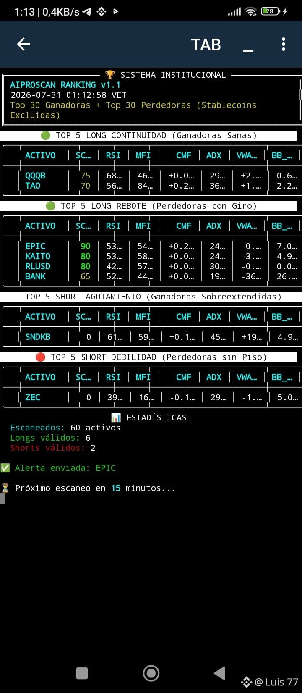This screenshot has height=693, width=302.
Task: Select the 'Shorts válidos: 2' line
Action: point(53,448)
